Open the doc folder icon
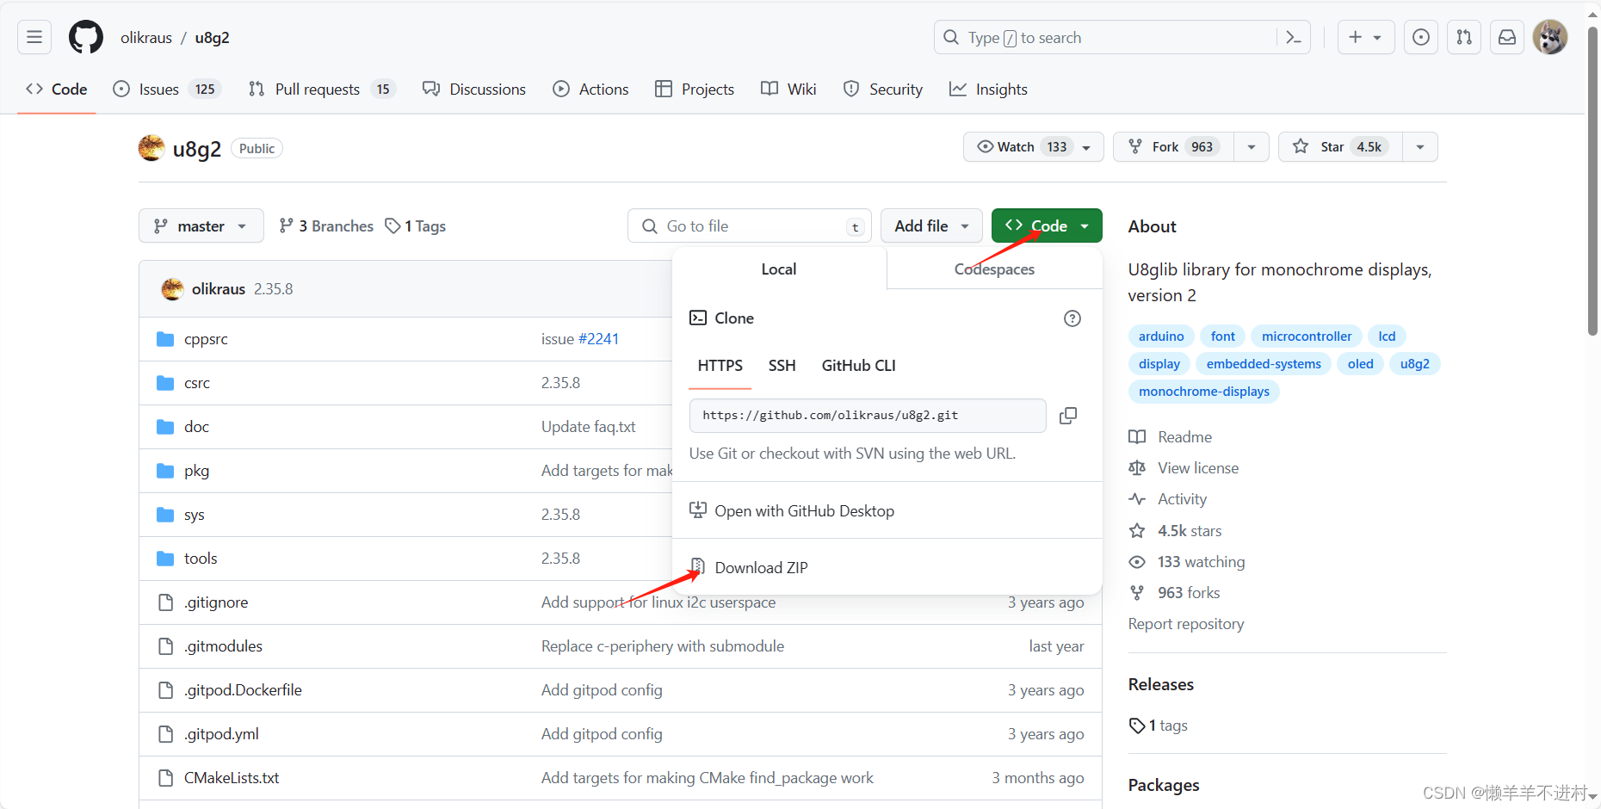The height and width of the screenshot is (809, 1601). click(x=165, y=427)
